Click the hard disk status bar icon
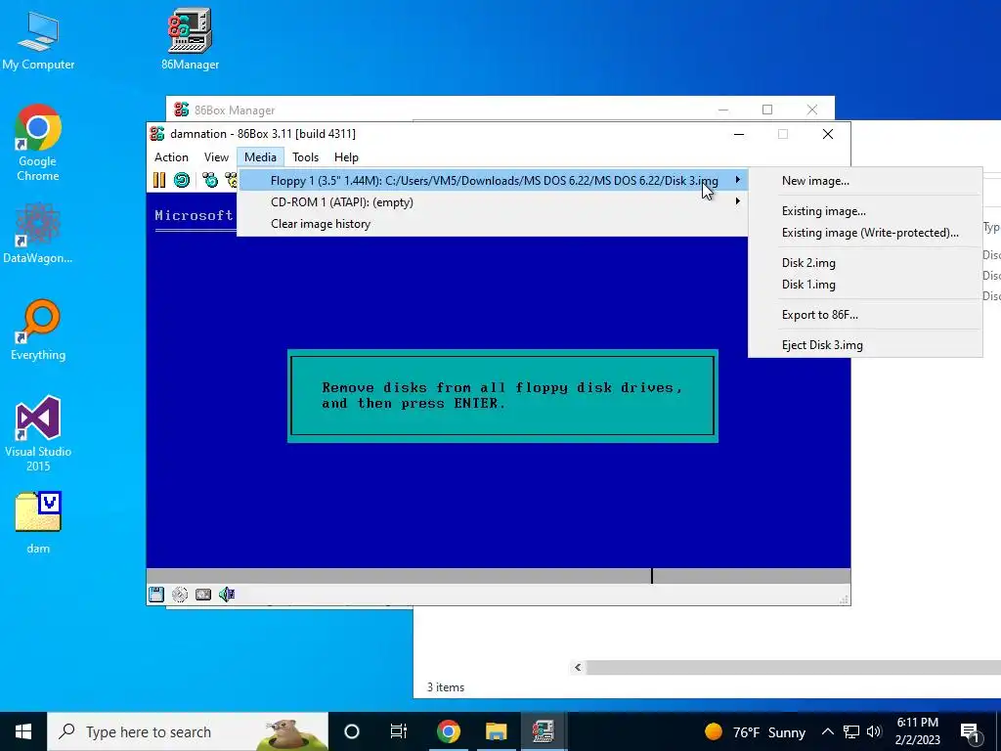Viewport: 1001px width, 751px height. point(203,595)
